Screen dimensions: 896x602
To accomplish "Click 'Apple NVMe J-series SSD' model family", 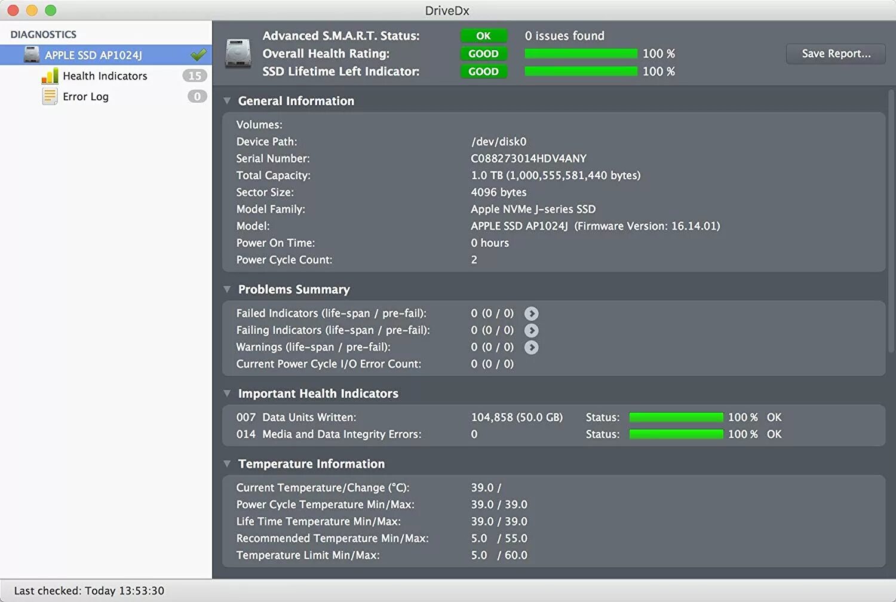I will click(x=533, y=209).
